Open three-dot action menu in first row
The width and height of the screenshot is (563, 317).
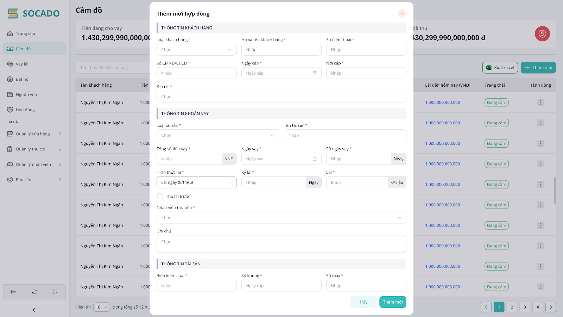(x=540, y=102)
